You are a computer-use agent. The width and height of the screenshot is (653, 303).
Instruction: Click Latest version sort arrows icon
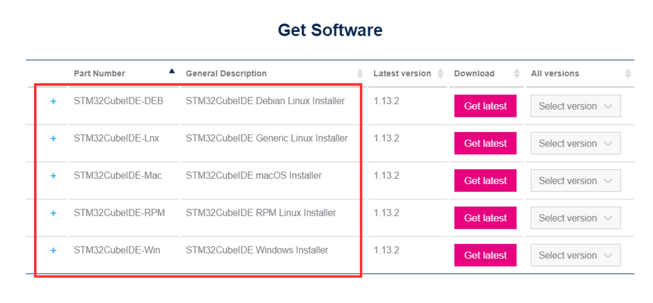point(440,73)
